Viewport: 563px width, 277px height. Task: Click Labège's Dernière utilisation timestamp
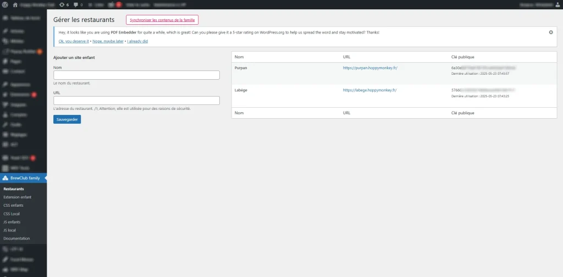click(480, 96)
